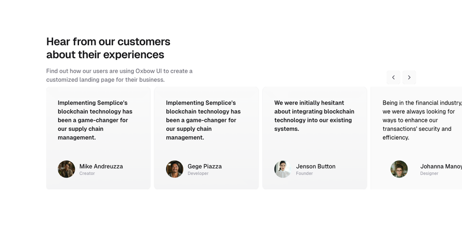
Task: Click Johanna's avatar photo
Action: 399,169
